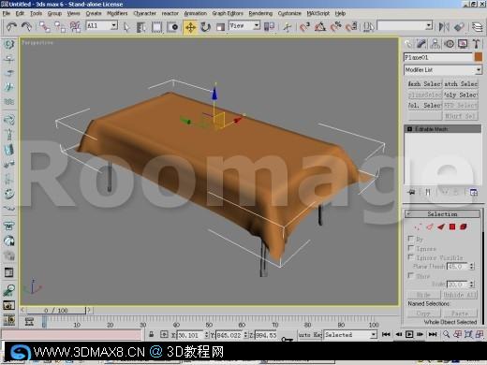Select the Move tool in toolbar

pos(190,27)
